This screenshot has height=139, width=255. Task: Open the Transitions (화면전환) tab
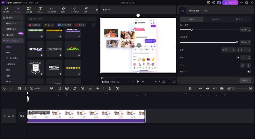tap(52, 10)
